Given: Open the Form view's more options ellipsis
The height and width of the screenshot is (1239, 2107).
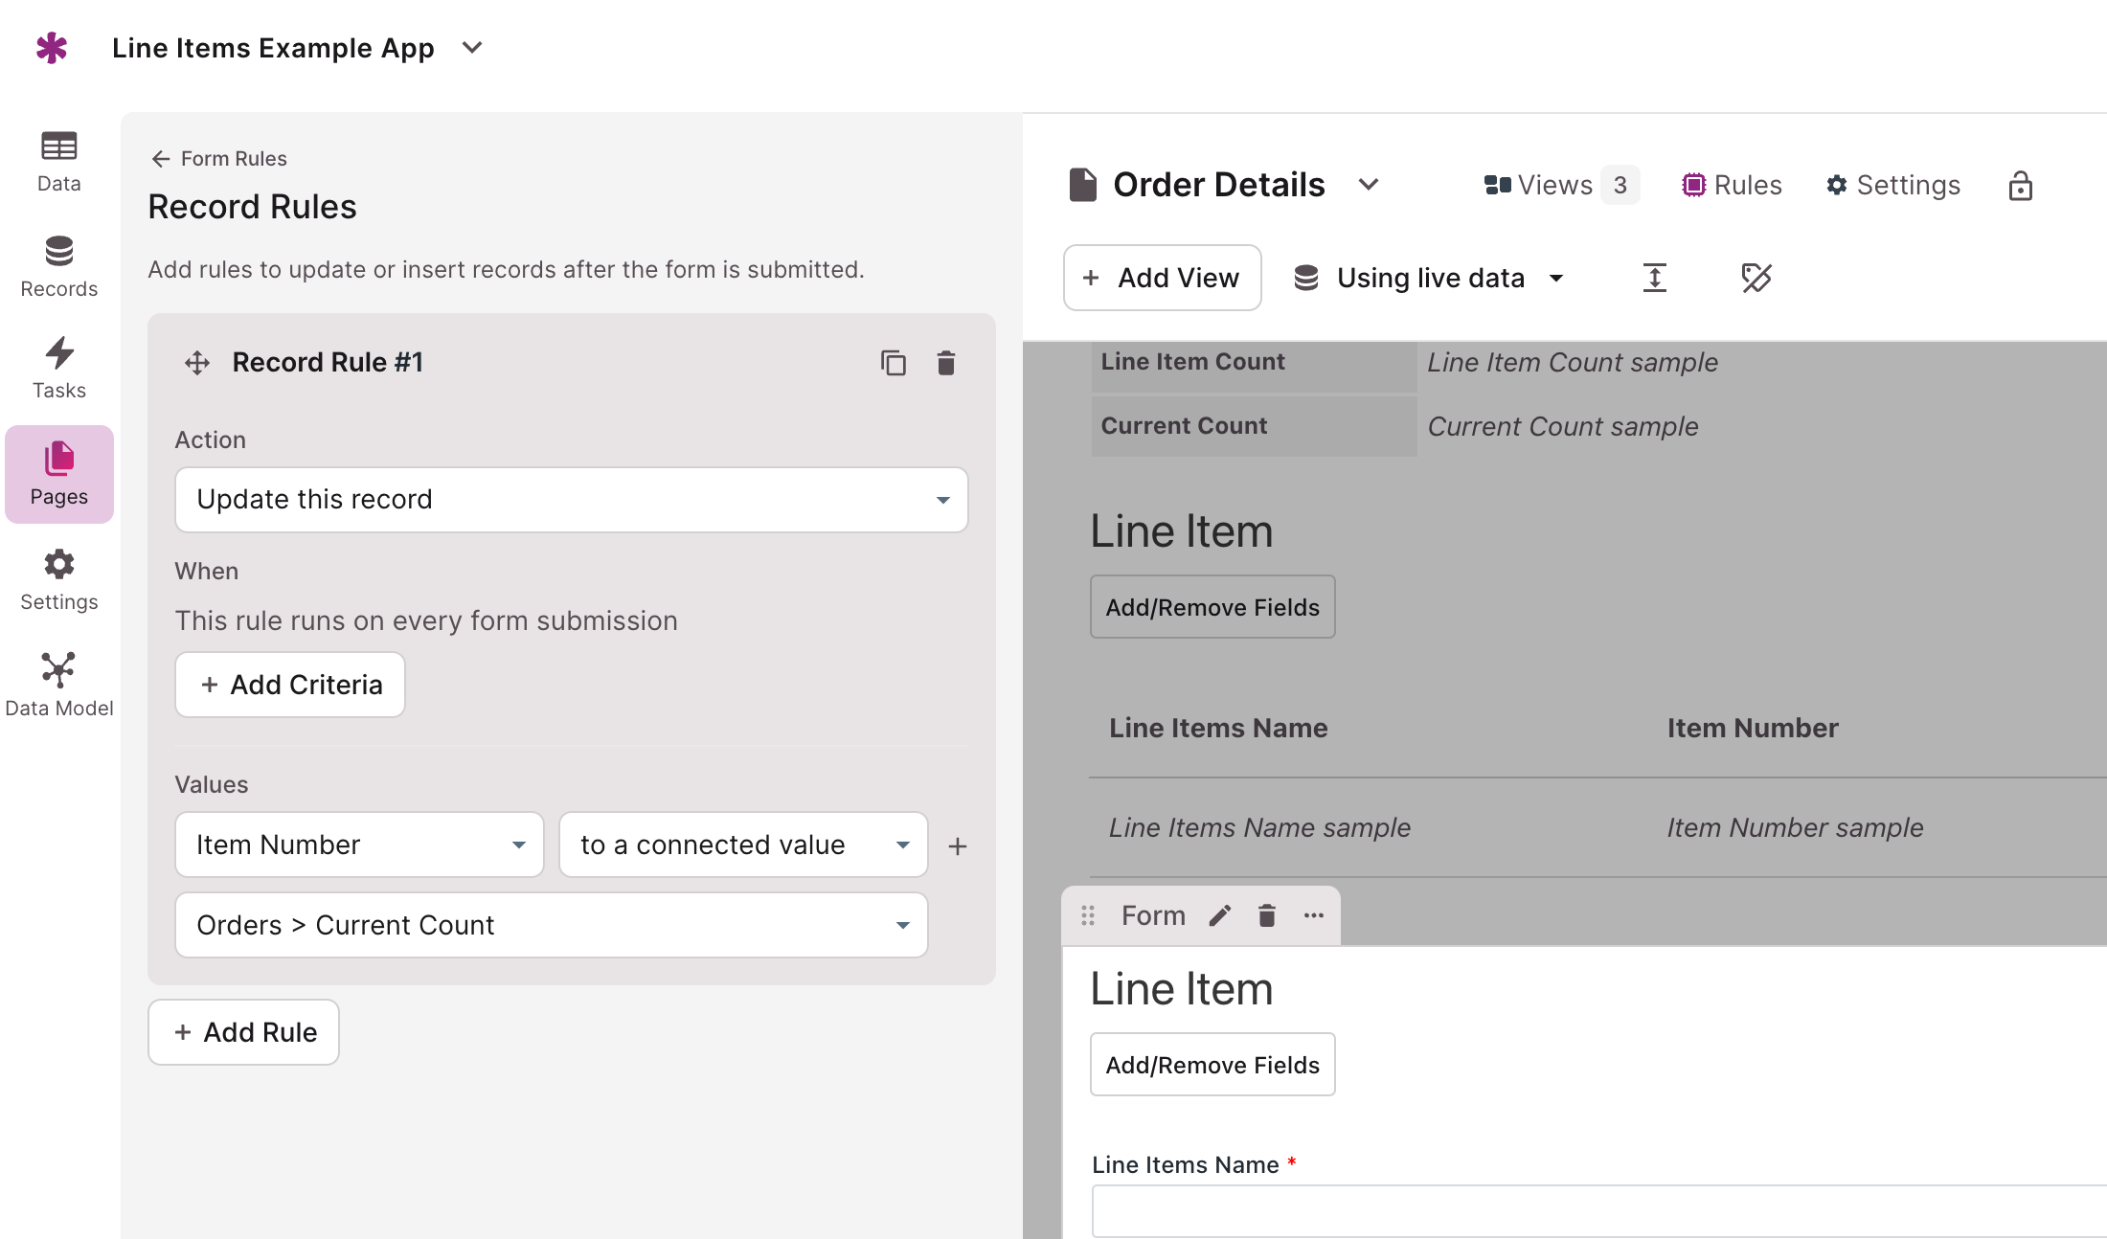Looking at the screenshot, I should [x=1313, y=916].
